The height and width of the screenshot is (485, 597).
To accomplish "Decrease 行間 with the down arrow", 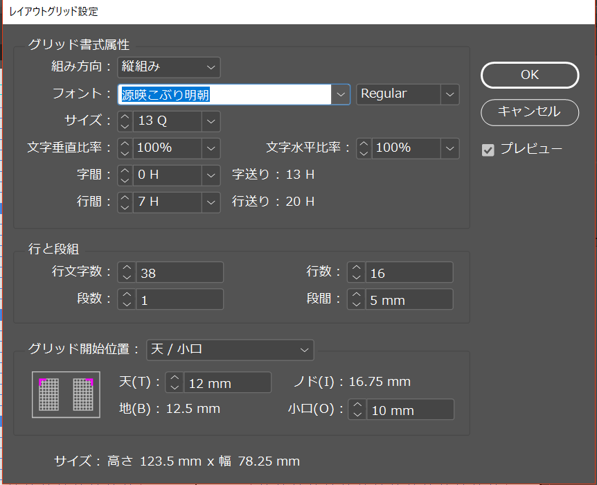I will click(x=125, y=208).
